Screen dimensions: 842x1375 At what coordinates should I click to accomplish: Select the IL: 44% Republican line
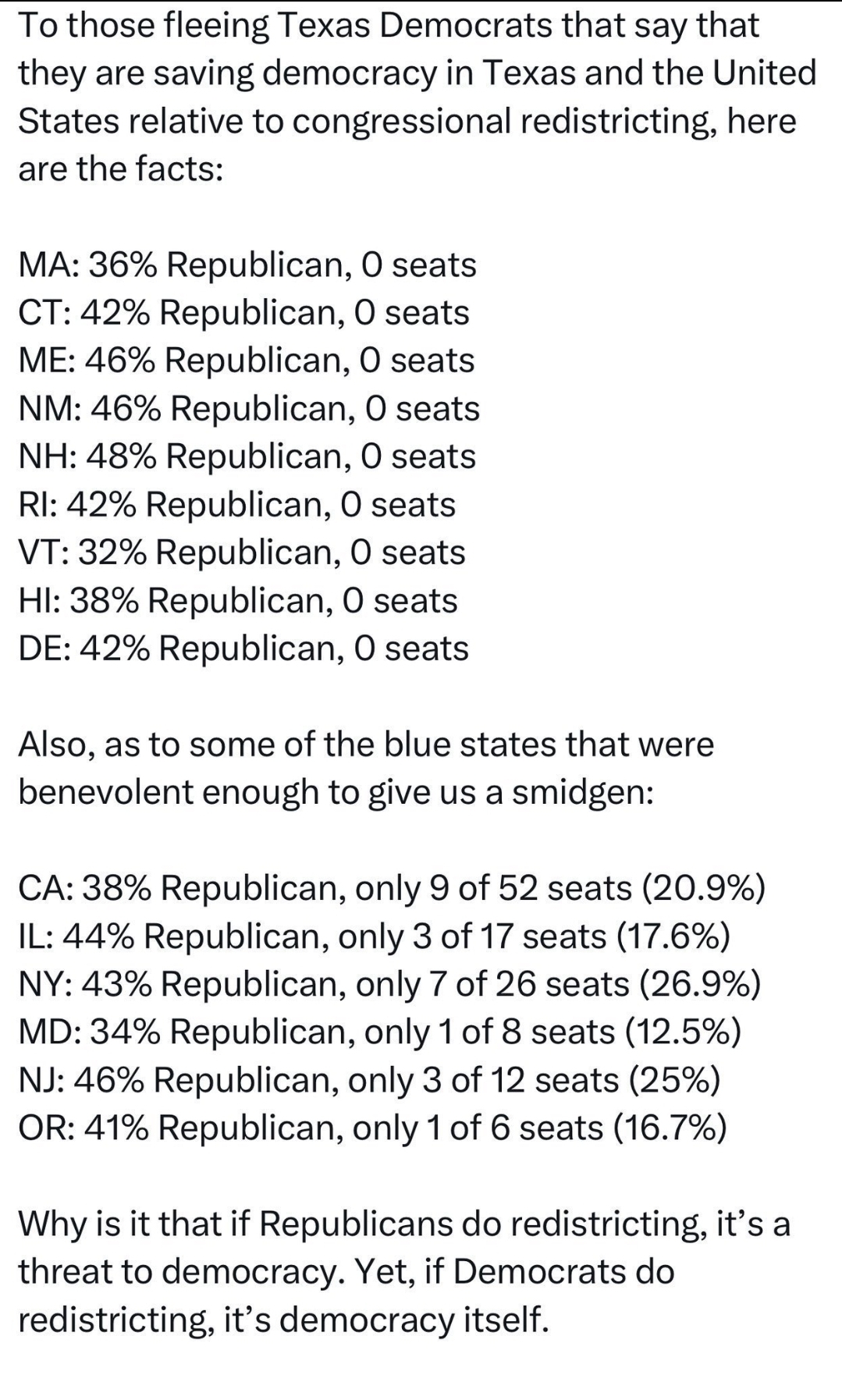point(375,936)
